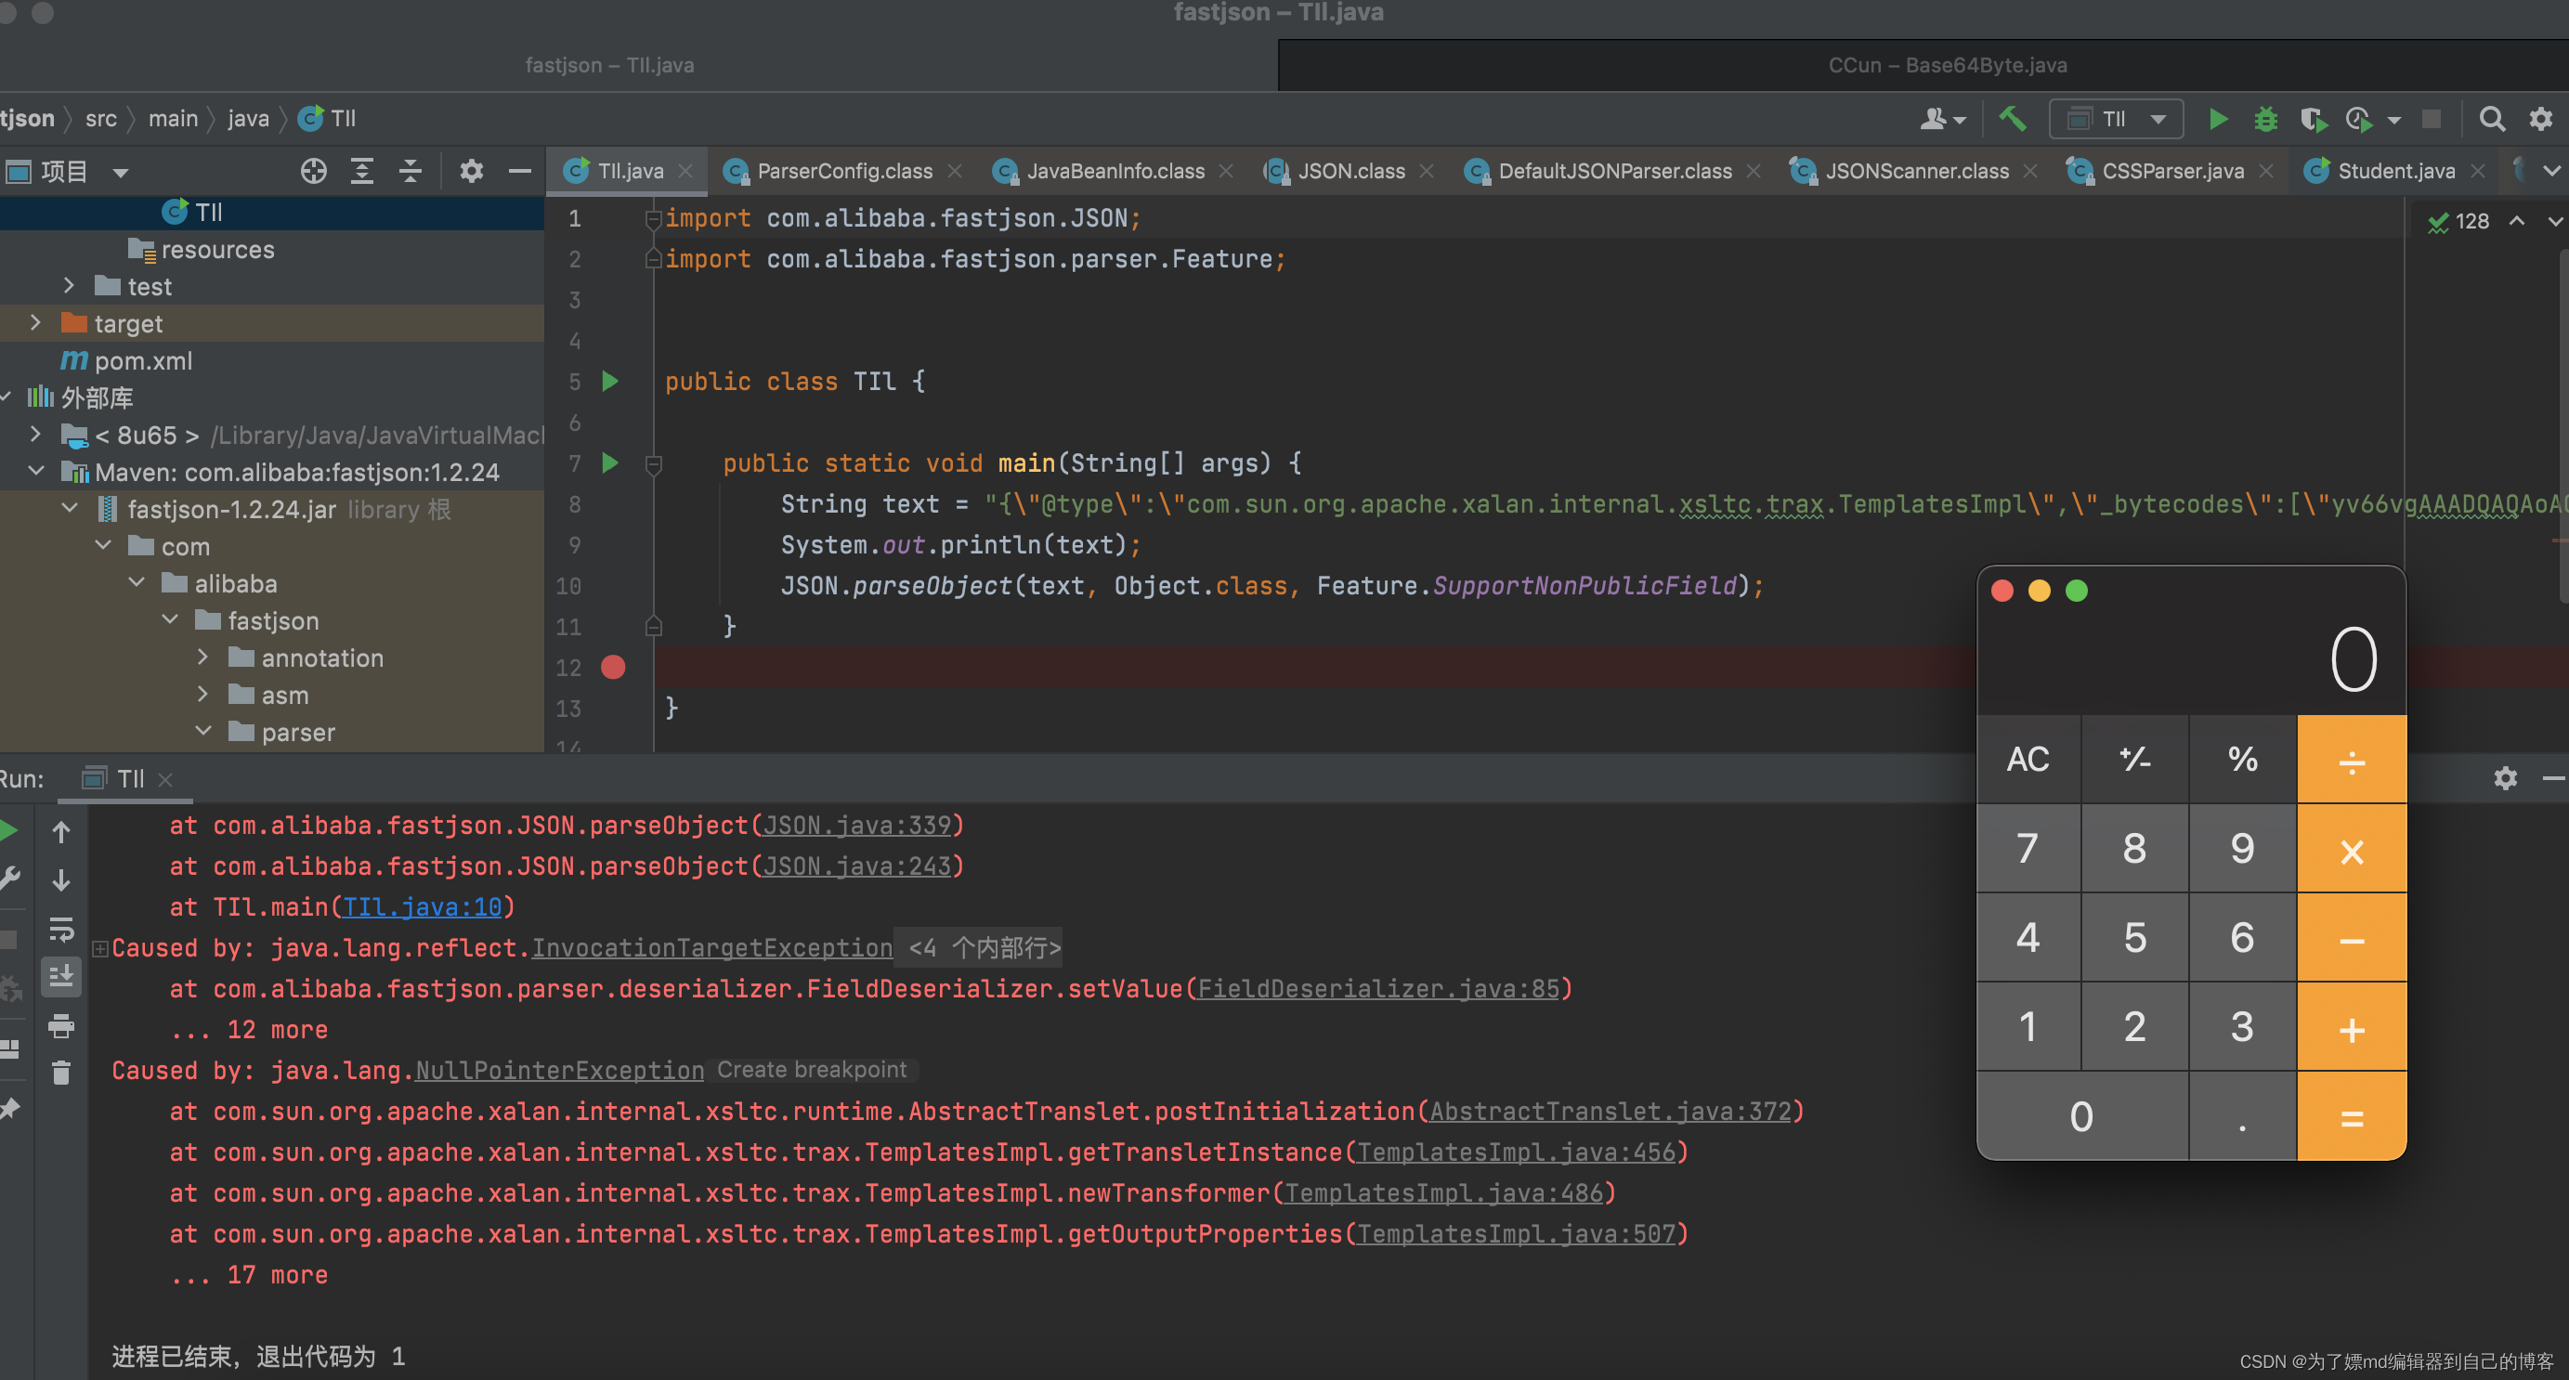Select pom.xml in project tree

(x=143, y=360)
